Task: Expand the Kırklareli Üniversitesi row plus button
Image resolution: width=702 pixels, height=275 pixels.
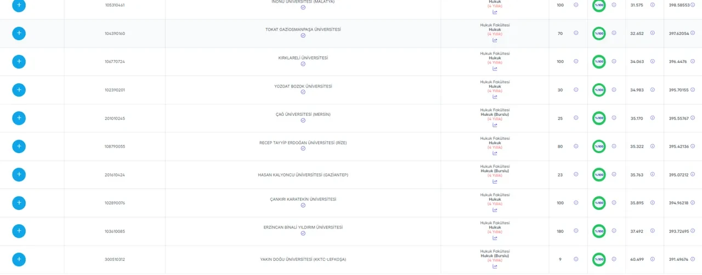Action: point(19,61)
